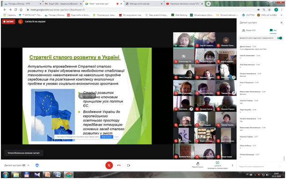This screenshot has width=286, height=179.
Task: Toggle the camera button in call controls
Action: tap(128, 165)
